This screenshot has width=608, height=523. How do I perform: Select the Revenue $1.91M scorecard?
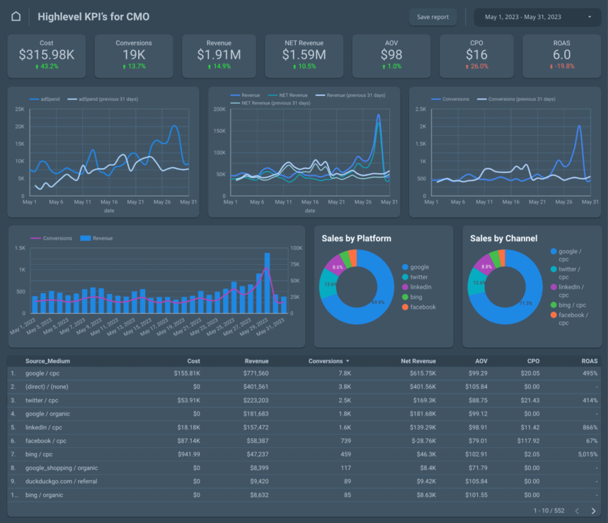pos(219,56)
